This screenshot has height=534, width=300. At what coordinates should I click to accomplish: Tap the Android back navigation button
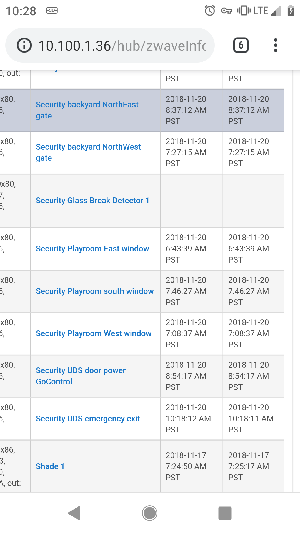[74, 513]
